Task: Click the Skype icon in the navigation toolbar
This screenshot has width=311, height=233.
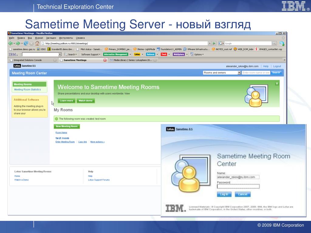Action: (282, 43)
